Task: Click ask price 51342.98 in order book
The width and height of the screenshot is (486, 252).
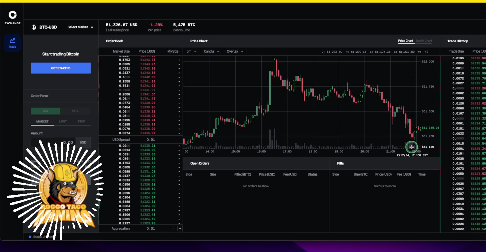Action: tap(148, 69)
